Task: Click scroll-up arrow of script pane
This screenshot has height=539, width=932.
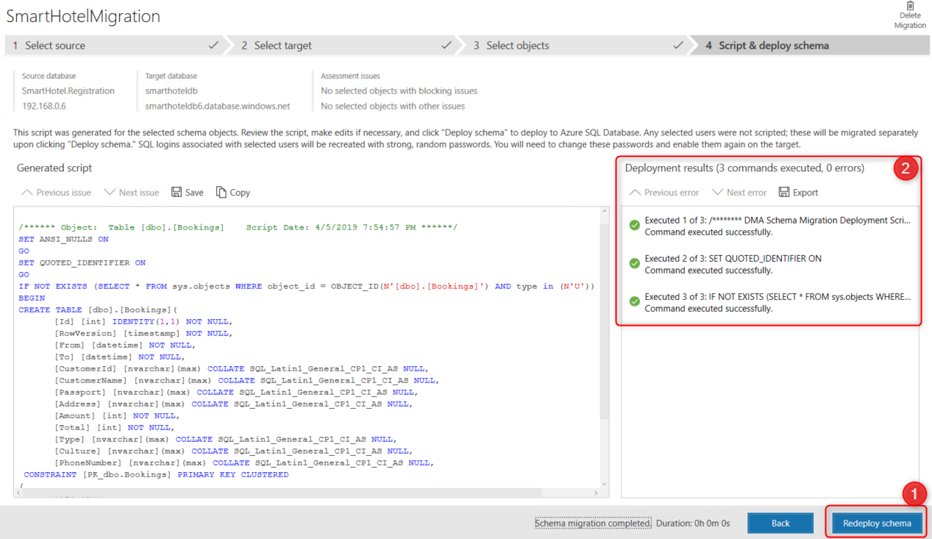Action: pyautogui.click(x=605, y=213)
